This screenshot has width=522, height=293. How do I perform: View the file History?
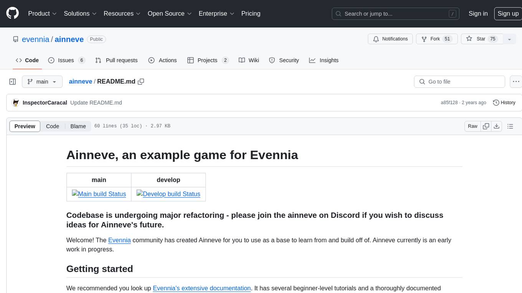504,102
